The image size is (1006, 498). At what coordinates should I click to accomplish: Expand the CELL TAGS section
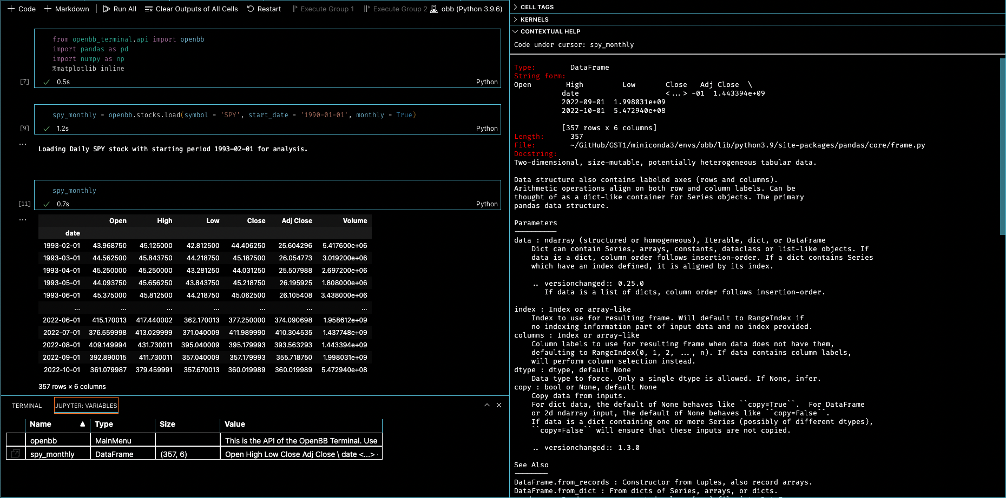click(x=537, y=7)
